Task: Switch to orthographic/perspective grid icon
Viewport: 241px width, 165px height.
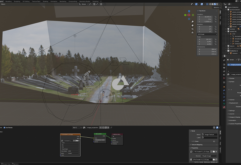Action: click(x=193, y=32)
